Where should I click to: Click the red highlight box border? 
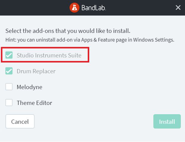(x=45, y=48)
